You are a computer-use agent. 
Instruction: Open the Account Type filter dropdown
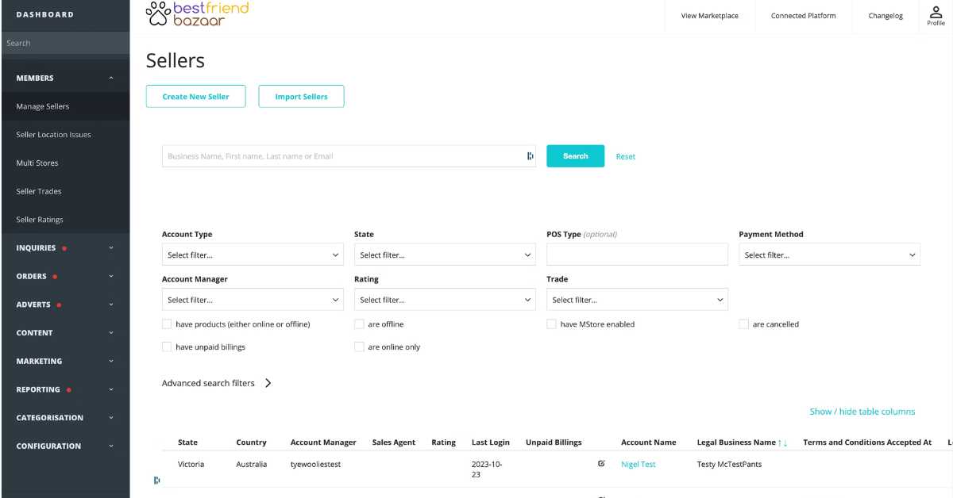point(253,255)
